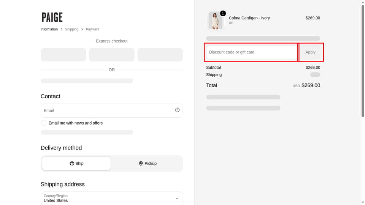Viewport: 365px width, 205px height.
Task: Focus the Email contact field
Action: click(112, 110)
